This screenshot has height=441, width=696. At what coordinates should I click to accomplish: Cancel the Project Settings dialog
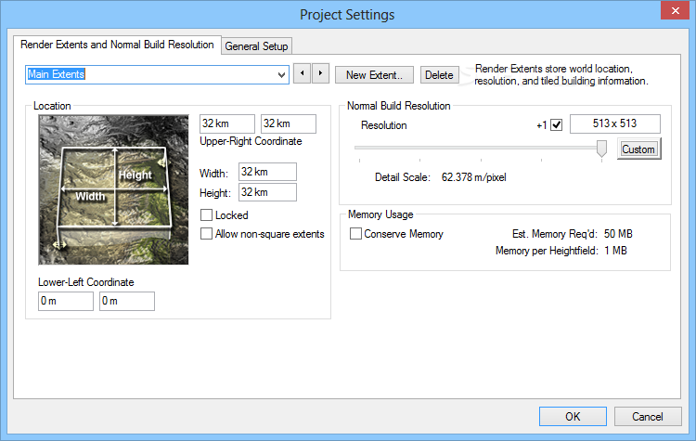[x=648, y=417]
